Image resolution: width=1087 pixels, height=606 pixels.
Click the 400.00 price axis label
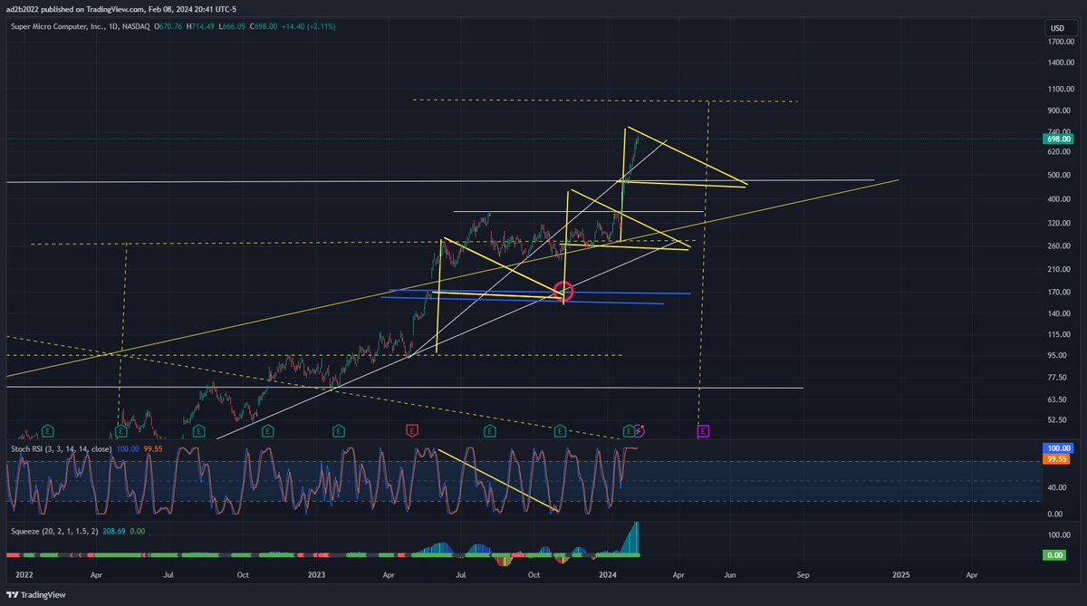tap(1059, 199)
